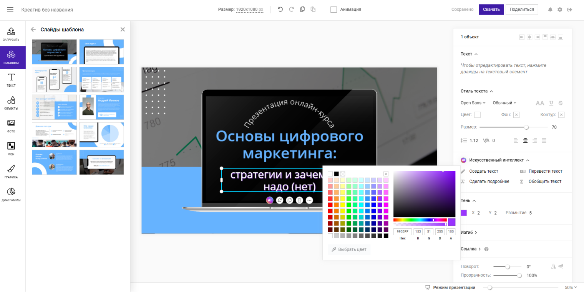Click Создать текст AI action
584x292 pixels.
479,171
